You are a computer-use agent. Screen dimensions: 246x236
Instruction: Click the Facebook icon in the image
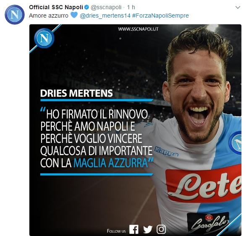[x=134, y=229]
